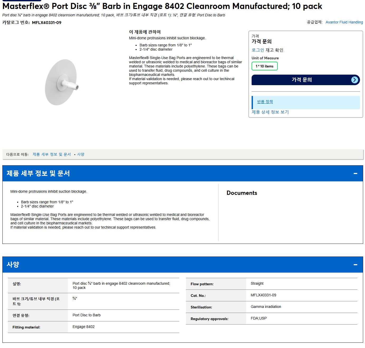Click the Documents heading
The image size is (365, 348).
tap(242, 193)
